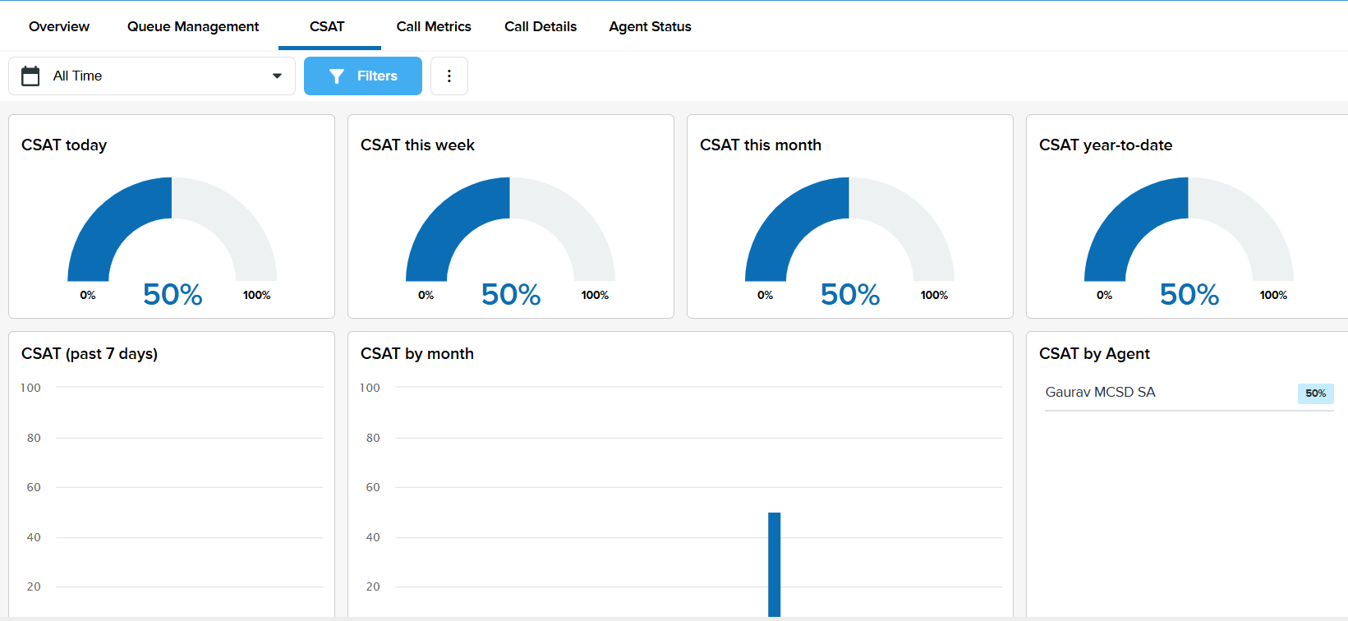Click the CSAT (past 7 days) chart area

coord(189,493)
